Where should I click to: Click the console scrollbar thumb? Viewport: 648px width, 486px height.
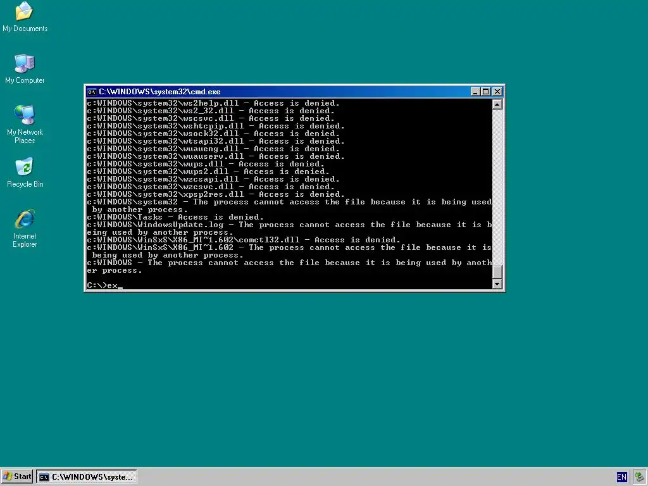[497, 271]
